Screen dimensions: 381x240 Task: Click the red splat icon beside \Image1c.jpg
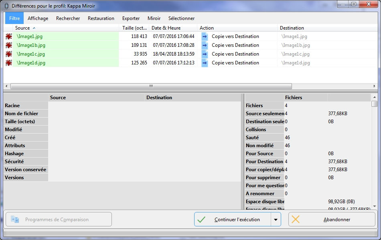(x=9, y=54)
